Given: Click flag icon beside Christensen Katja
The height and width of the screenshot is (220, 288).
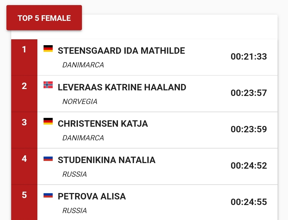Looking at the screenshot, I should pyautogui.click(x=48, y=121).
